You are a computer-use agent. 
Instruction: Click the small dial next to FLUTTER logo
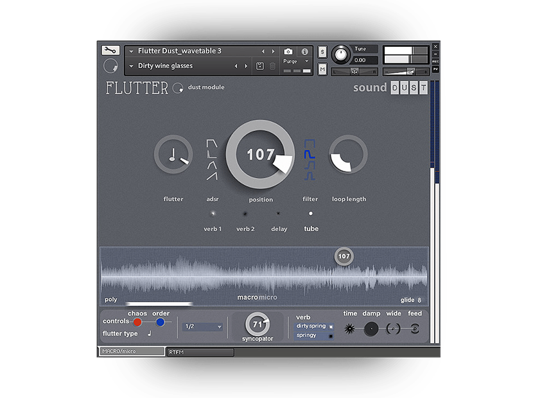coord(178,88)
